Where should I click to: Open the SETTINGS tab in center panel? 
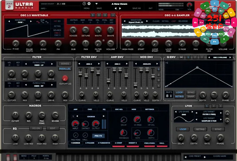tap(150, 109)
